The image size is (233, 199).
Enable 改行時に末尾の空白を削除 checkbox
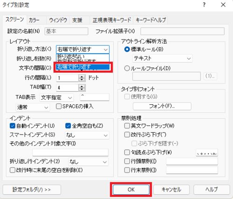click(46, 170)
